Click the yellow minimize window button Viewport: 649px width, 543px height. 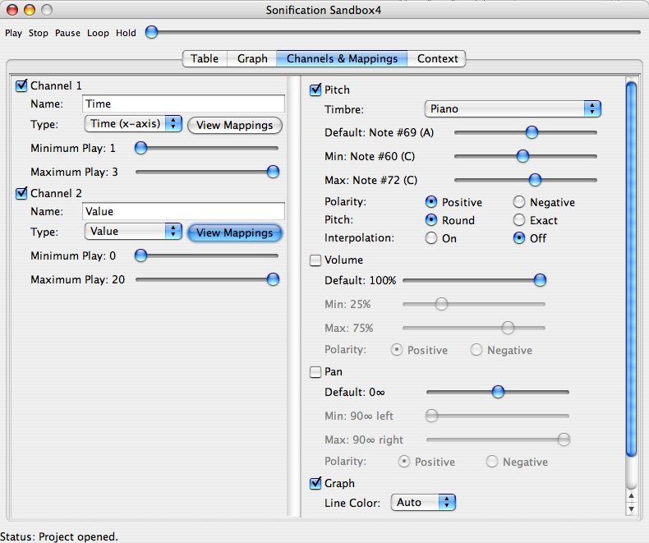[30, 10]
